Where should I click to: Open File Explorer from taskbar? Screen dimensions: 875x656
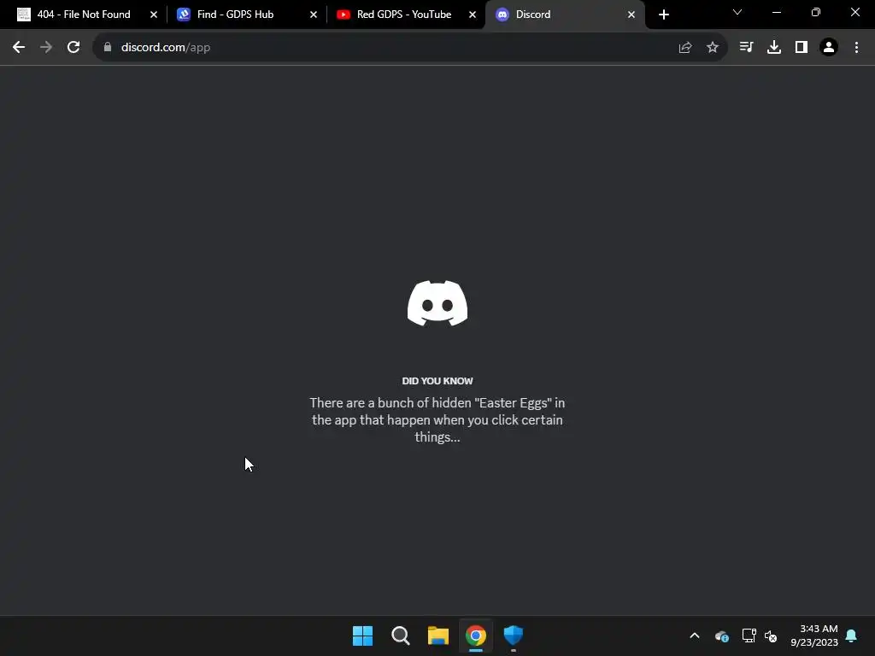[x=438, y=635]
